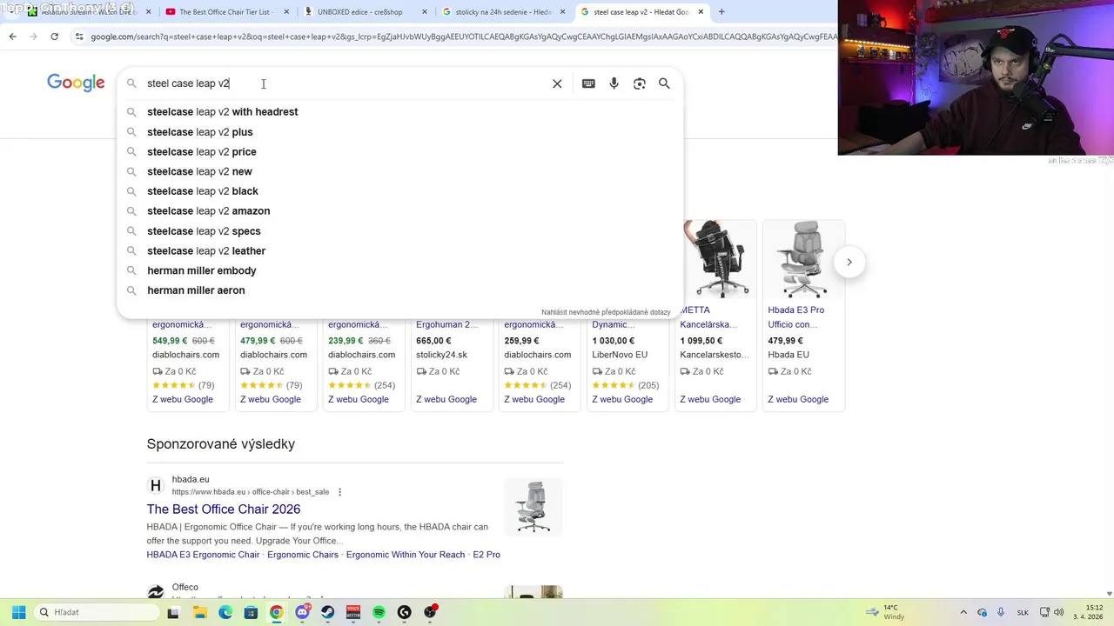Launch Microsoft Edge from taskbar

click(225, 612)
